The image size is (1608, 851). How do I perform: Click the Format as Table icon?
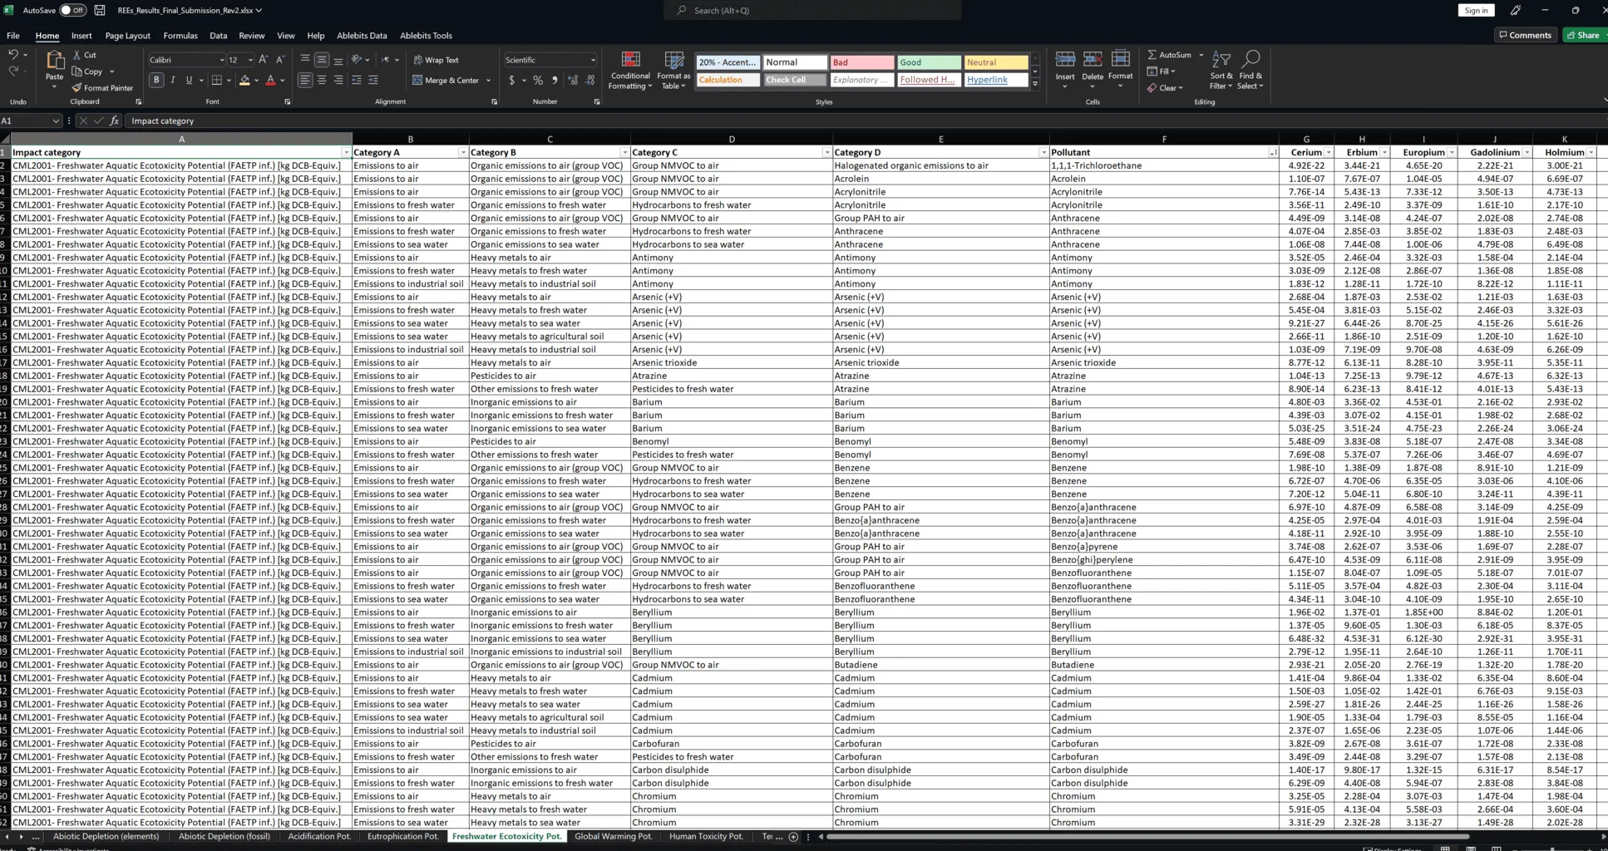pyautogui.click(x=673, y=71)
